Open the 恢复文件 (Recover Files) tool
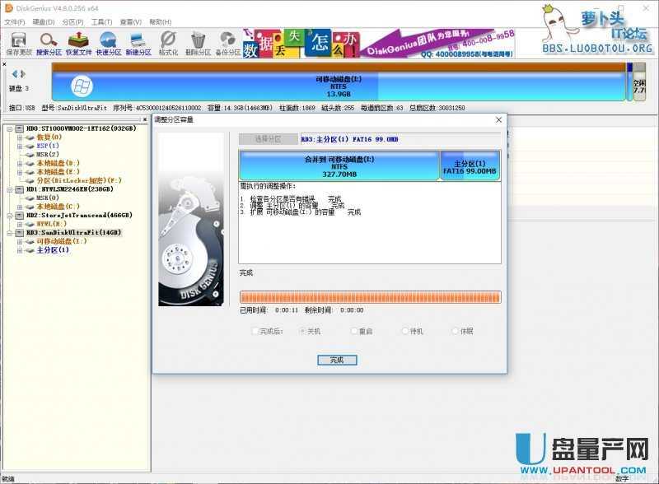This screenshot has height=484, width=659. click(78, 42)
